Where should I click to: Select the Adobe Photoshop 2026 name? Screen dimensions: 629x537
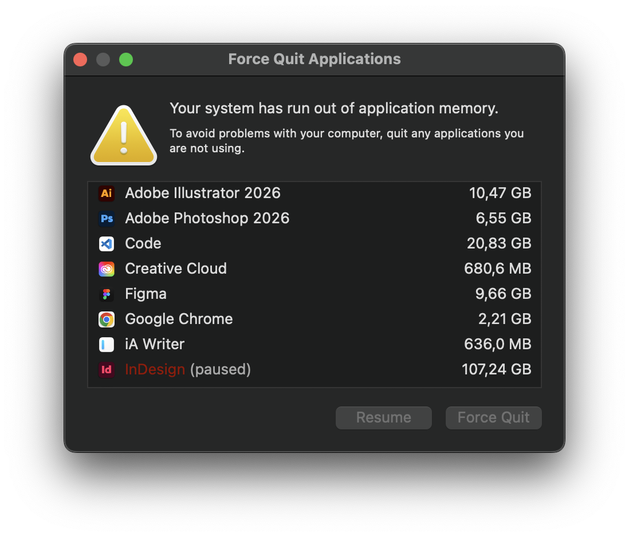207,219
